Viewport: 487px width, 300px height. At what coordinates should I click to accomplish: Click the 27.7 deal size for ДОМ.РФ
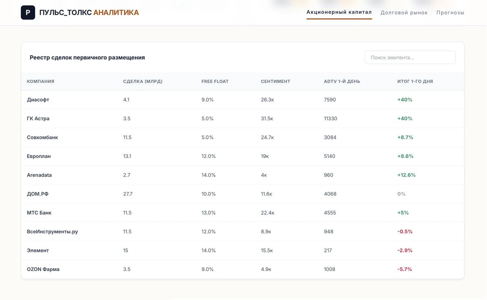tap(128, 194)
